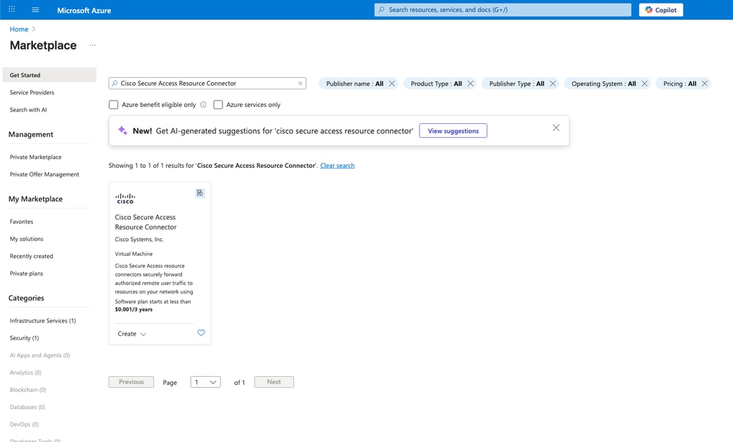Image resolution: width=733 pixels, height=442 pixels.
Task: Click inside the Marketplace search field
Action: [205, 83]
